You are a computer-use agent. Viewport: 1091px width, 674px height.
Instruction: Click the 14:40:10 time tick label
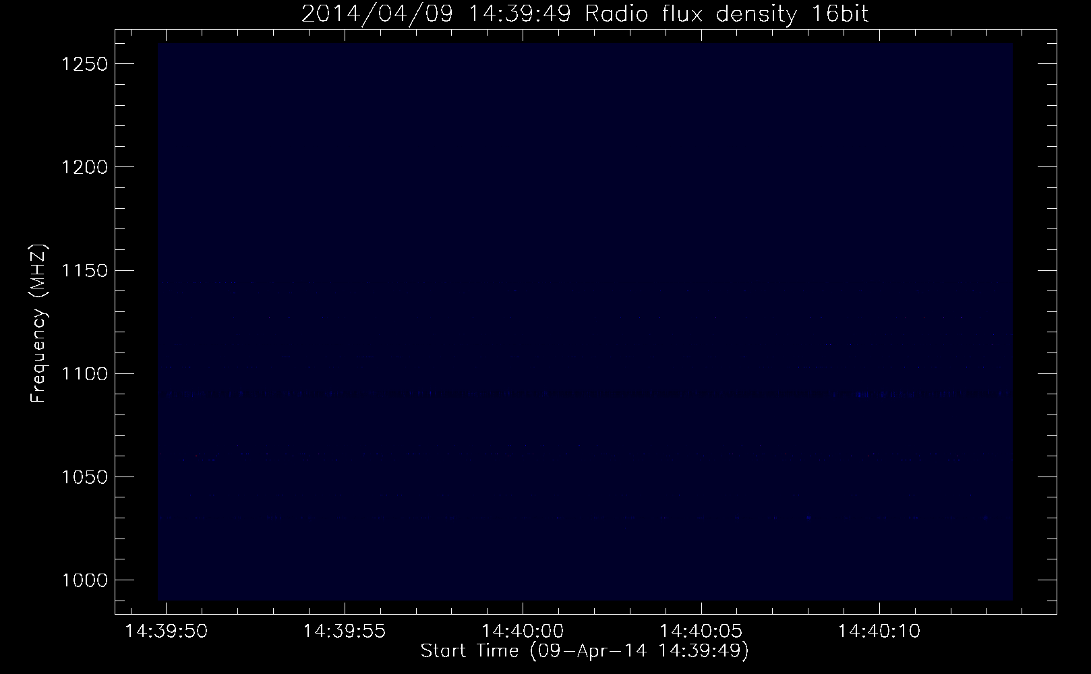[x=879, y=632]
